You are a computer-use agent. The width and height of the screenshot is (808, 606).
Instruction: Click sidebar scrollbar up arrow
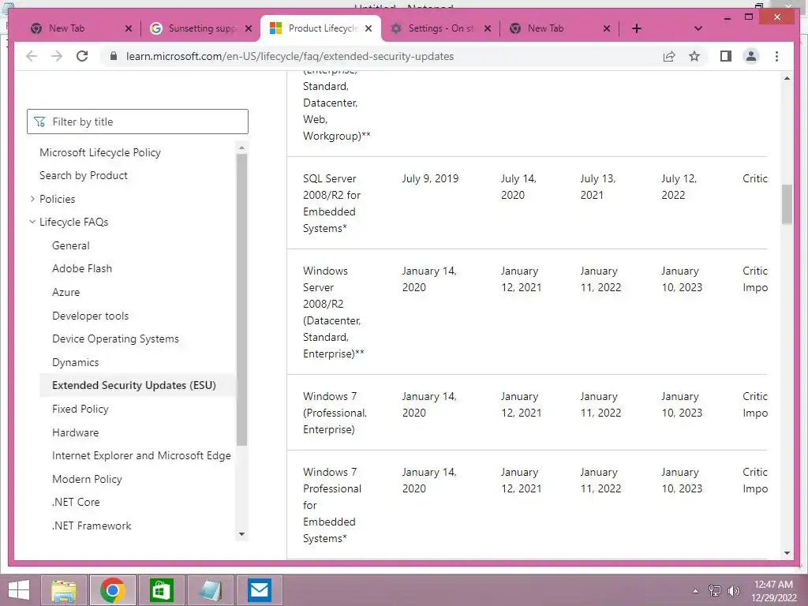pyautogui.click(x=241, y=148)
